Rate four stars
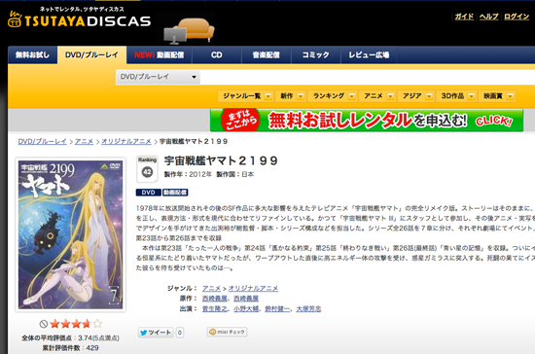 (87, 324)
